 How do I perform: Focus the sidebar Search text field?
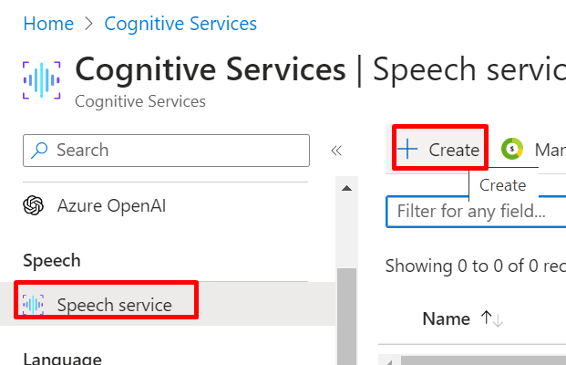coord(166,151)
